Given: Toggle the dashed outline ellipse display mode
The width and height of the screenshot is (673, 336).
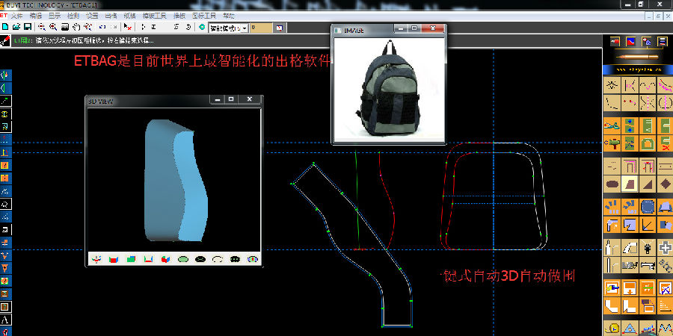Looking at the screenshot, I should pos(218,259).
